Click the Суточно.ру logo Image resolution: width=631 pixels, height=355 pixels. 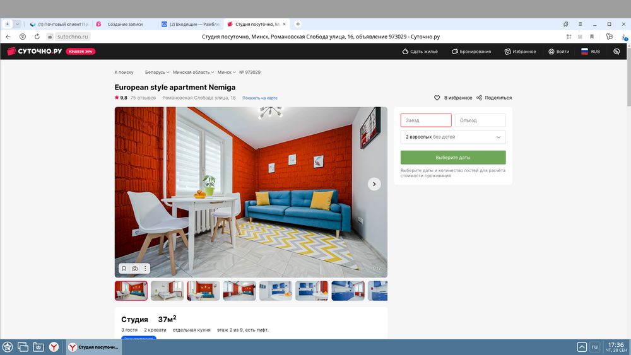click(34, 52)
